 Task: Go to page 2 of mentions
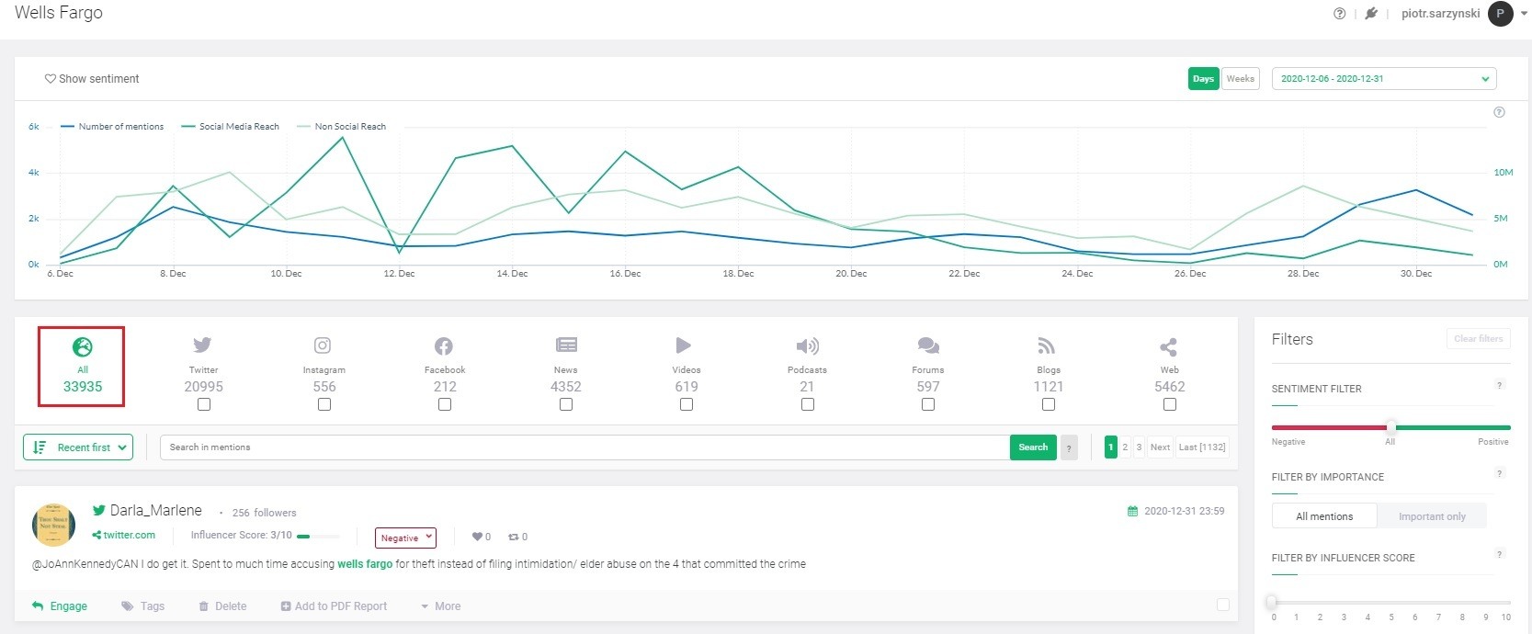pyautogui.click(x=1125, y=447)
